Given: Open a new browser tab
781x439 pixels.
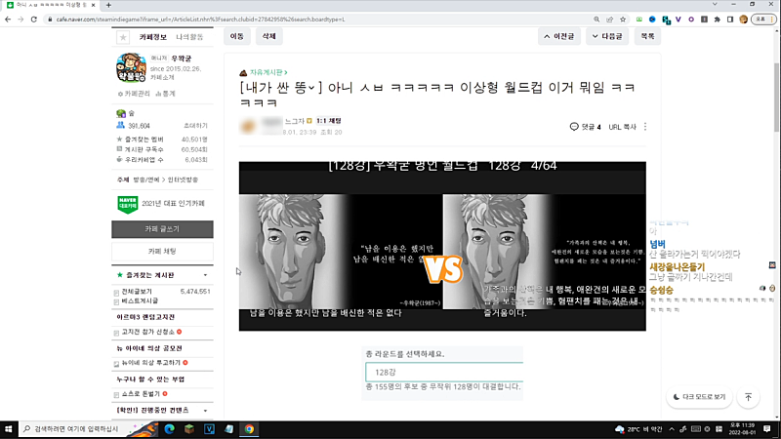Looking at the screenshot, I should coord(108,5).
